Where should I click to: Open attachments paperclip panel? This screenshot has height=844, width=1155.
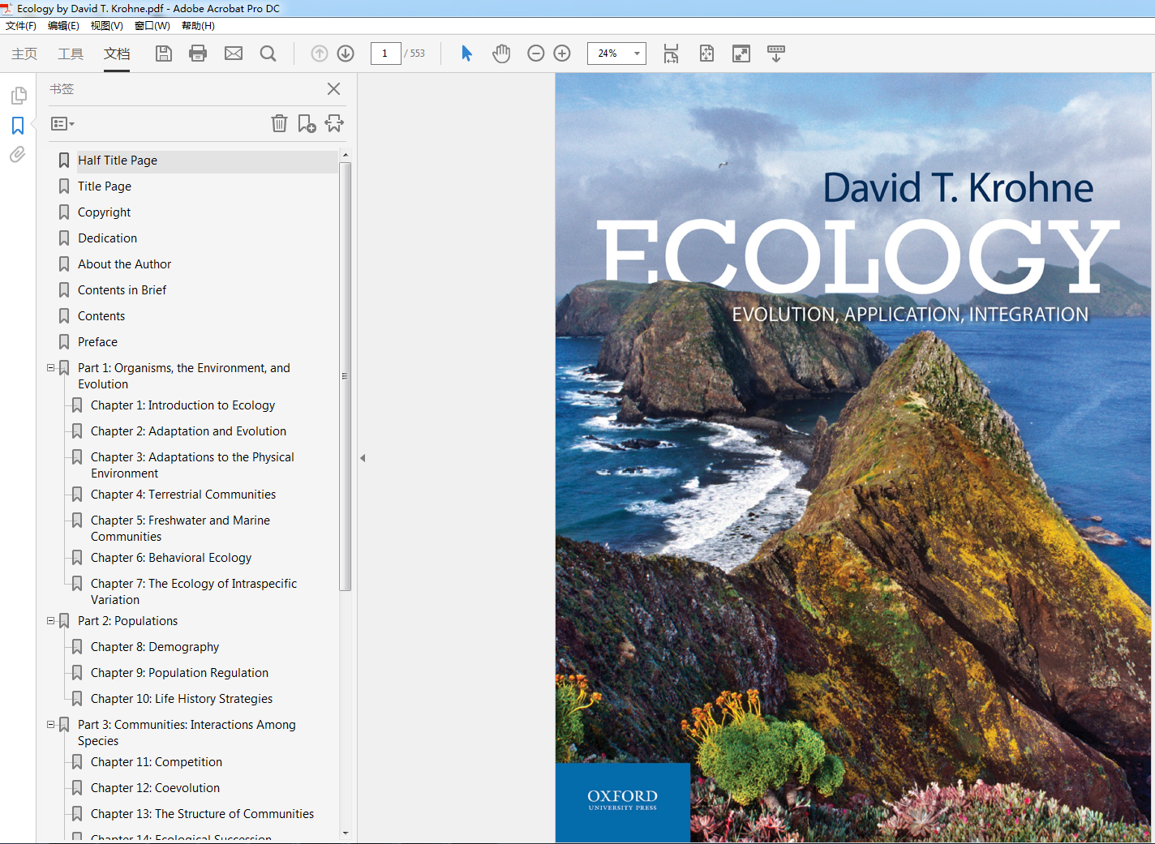(x=18, y=154)
